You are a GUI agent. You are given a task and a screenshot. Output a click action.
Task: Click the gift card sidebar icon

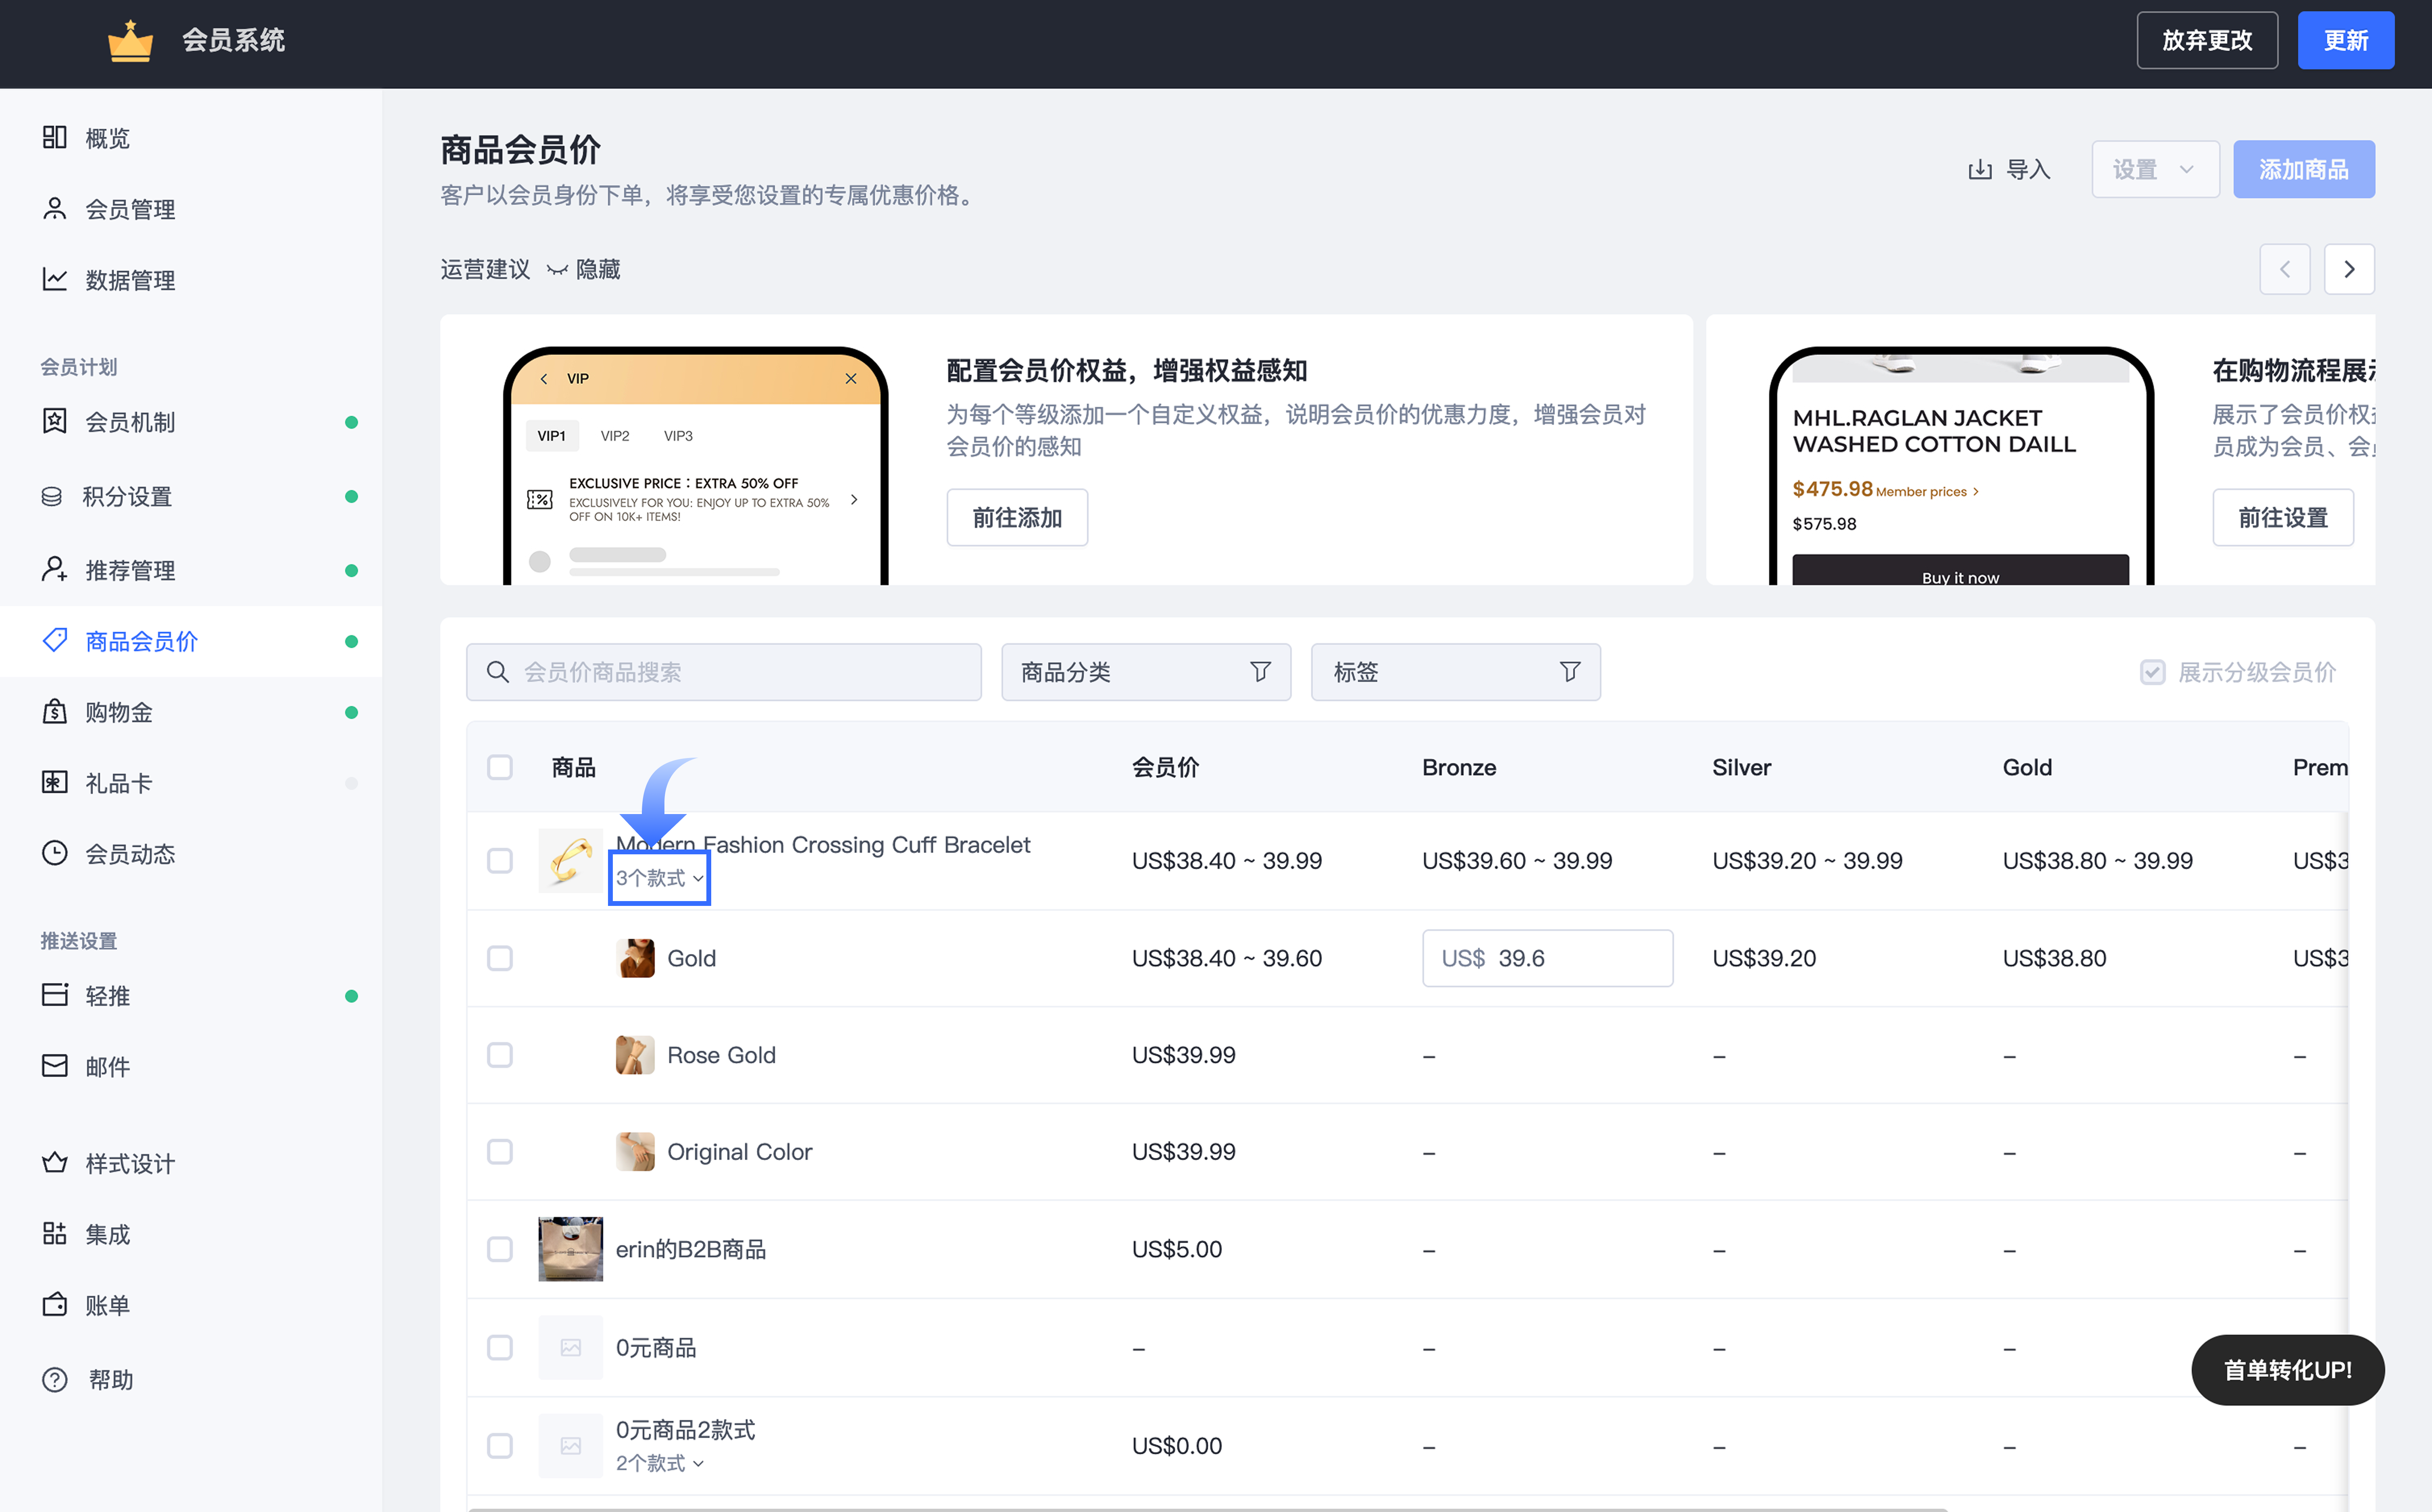[55, 783]
